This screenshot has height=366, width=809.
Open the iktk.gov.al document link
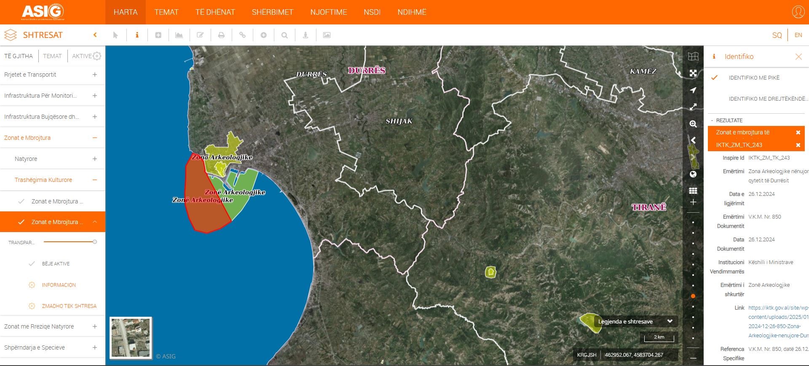tap(778, 322)
